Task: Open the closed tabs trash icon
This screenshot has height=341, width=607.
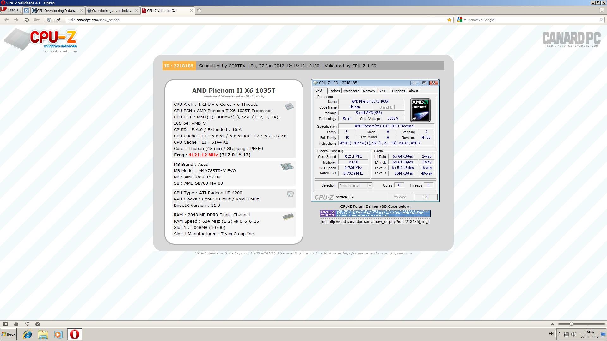Action: click(x=602, y=10)
